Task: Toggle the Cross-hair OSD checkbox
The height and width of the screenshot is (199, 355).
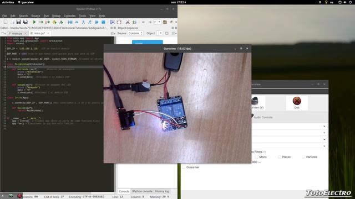Action: tap(184, 167)
